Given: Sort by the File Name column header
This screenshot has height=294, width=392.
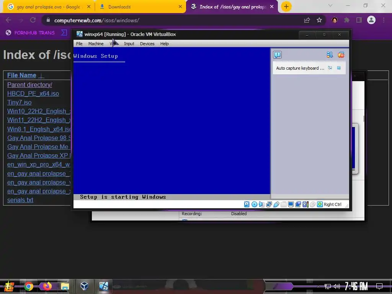Looking at the screenshot, I should (x=21, y=75).
